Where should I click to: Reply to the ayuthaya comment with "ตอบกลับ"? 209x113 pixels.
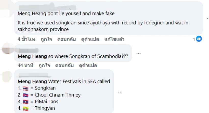(65, 39)
